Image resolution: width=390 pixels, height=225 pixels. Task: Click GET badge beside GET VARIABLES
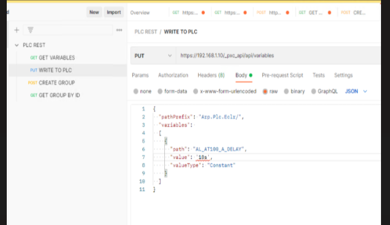tap(34, 58)
